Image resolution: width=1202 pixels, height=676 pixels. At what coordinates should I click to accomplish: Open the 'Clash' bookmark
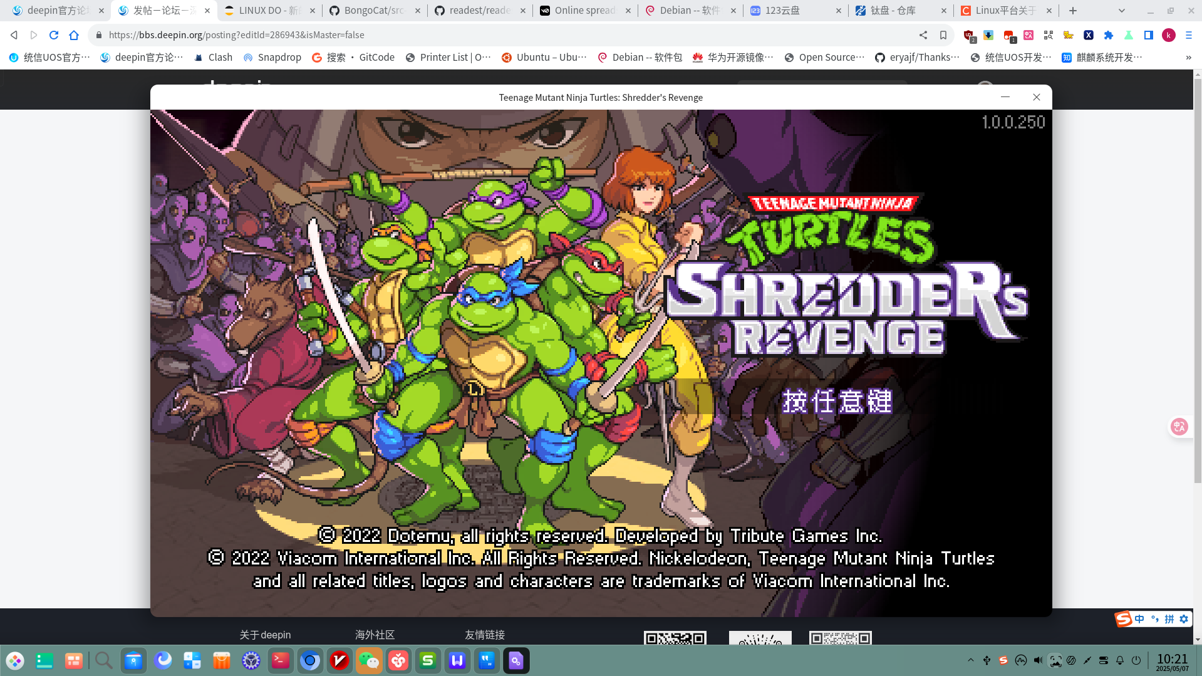(x=213, y=58)
